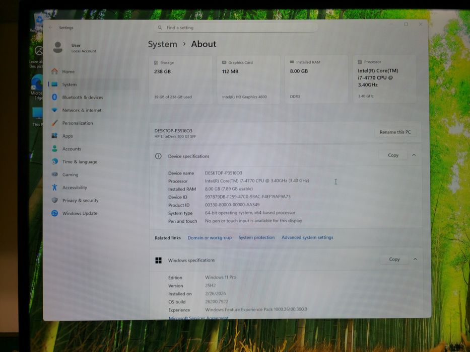This screenshot has width=470, height=352.
Task: Click the Windows logo icon
Action: click(159, 260)
